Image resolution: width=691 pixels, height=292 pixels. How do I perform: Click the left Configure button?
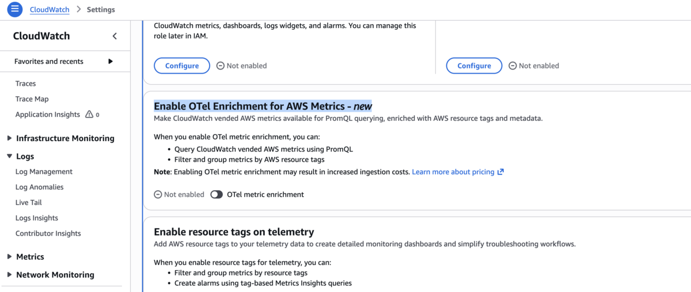[182, 66]
